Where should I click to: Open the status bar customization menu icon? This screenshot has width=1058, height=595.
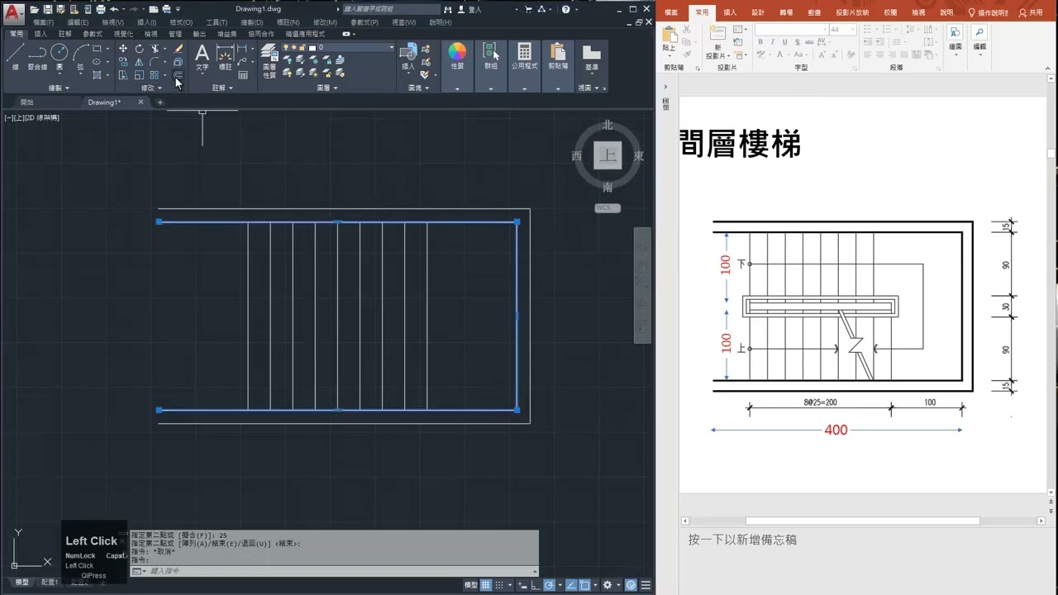coord(647,585)
